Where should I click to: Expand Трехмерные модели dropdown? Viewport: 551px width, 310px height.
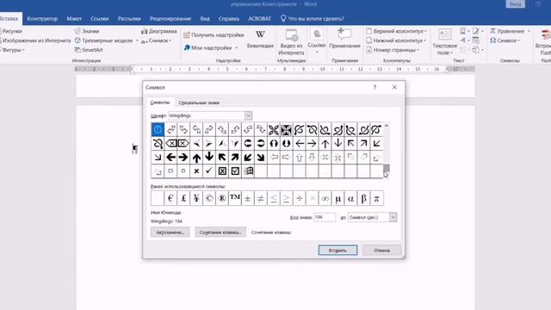[x=137, y=40]
